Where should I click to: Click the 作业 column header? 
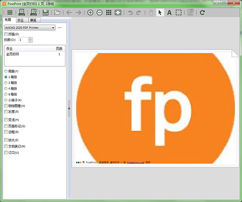29,49
